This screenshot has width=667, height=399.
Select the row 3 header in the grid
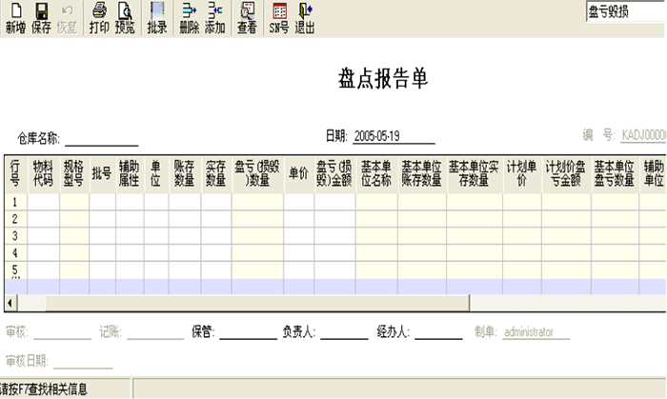click(x=15, y=235)
